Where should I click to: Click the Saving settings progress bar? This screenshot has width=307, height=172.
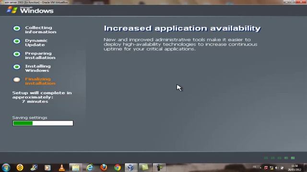coord(43,123)
